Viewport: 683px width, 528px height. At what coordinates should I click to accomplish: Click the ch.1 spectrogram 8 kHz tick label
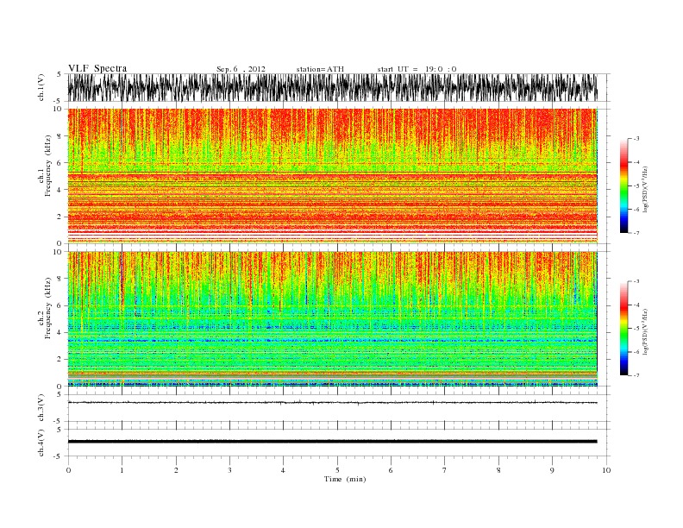[60, 136]
